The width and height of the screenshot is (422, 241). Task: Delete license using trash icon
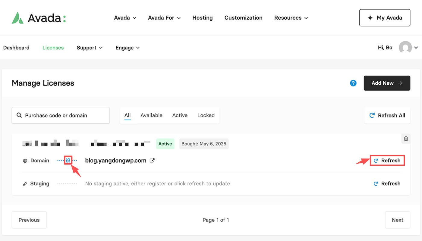(x=406, y=139)
